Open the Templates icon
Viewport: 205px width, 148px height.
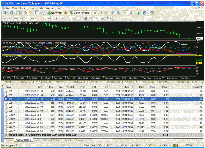coord(152,13)
